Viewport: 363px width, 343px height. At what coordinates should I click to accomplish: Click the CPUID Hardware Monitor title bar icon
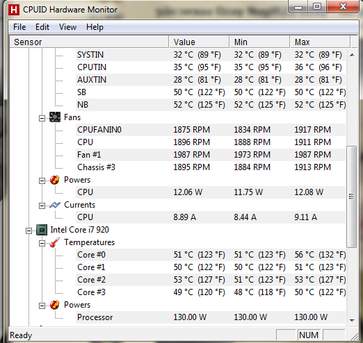[x=13, y=10]
